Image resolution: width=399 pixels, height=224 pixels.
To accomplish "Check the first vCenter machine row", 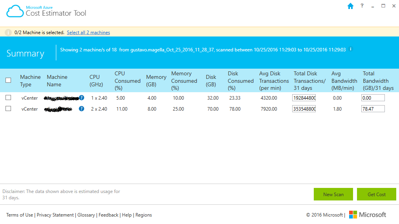I will click(x=8, y=98).
